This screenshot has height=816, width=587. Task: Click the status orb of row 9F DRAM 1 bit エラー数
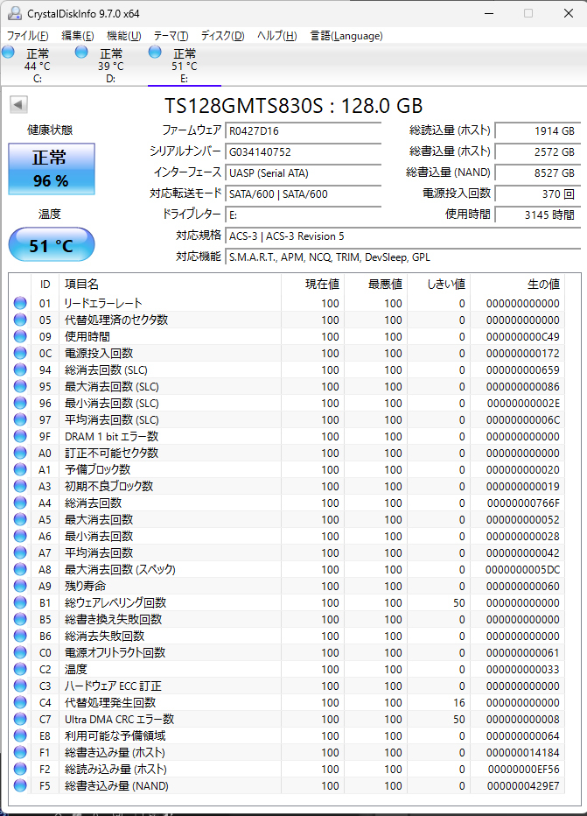pyautogui.click(x=20, y=436)
